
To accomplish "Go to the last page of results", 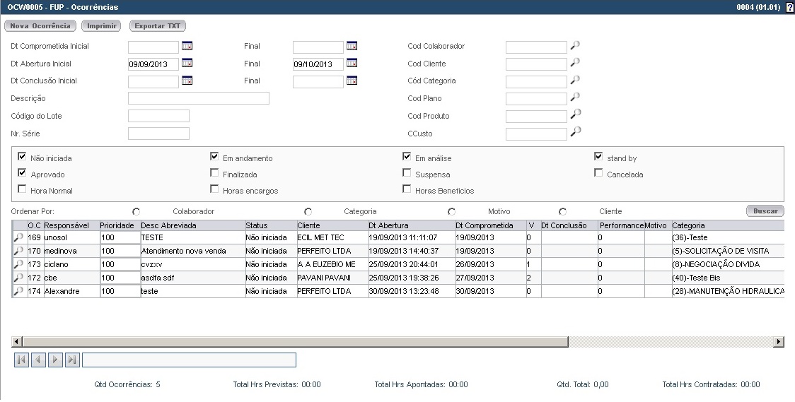I will pyautogui.click(x=71, y=360).
